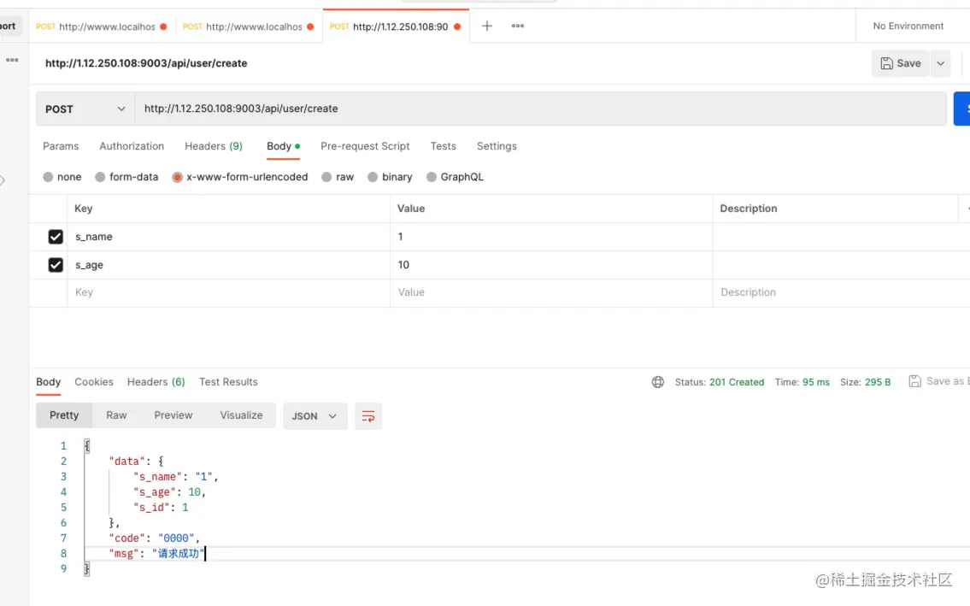Select the Pretty response view

64,415
